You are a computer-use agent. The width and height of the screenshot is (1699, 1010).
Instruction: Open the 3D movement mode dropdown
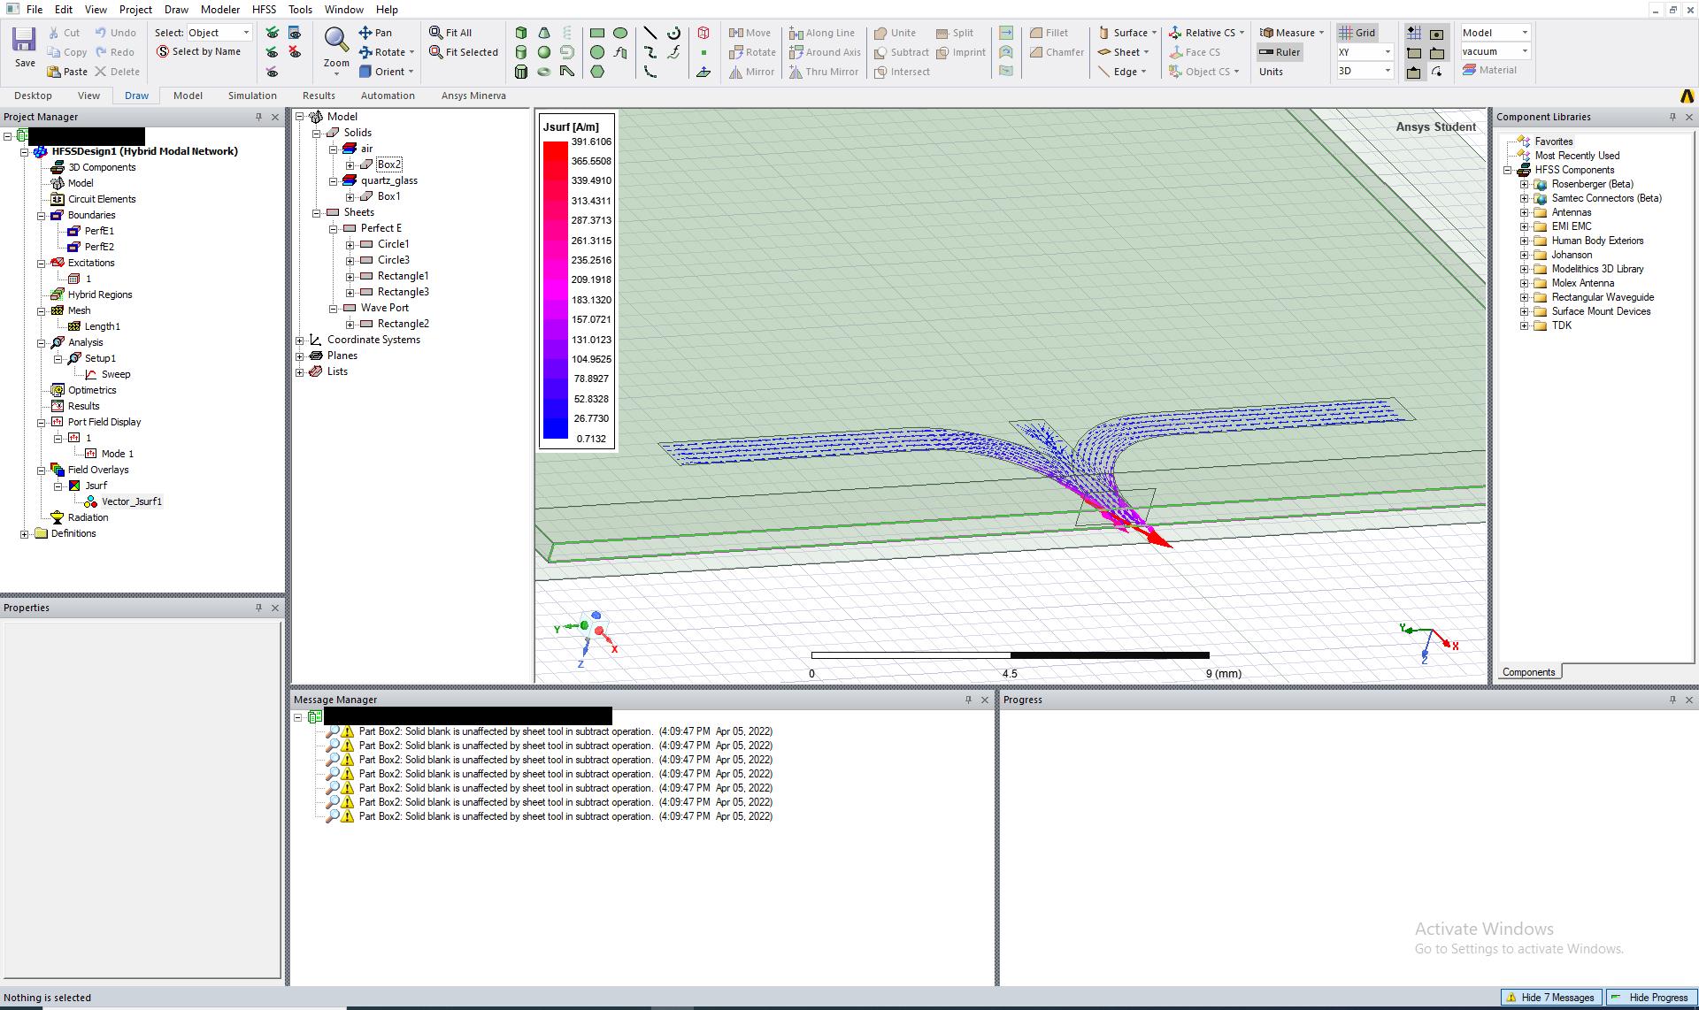1365,71
